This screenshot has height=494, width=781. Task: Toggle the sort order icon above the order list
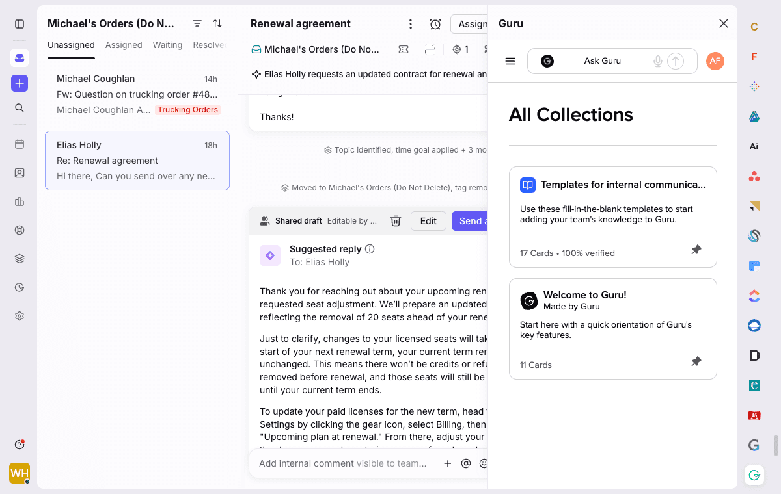tap(216, 23)
